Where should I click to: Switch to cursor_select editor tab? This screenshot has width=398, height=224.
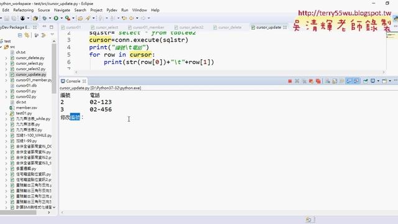click(x=104, y=27)
